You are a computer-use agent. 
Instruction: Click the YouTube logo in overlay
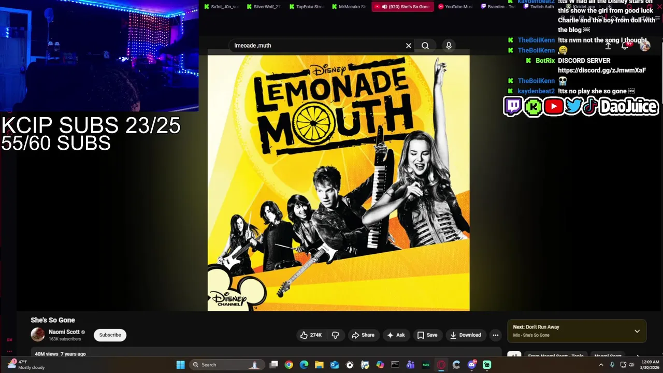(x=554, y=107)
